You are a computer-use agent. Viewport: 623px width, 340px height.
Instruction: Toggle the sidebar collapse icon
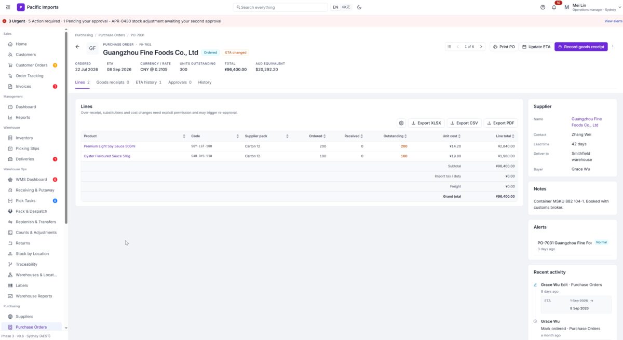[8, 7]
